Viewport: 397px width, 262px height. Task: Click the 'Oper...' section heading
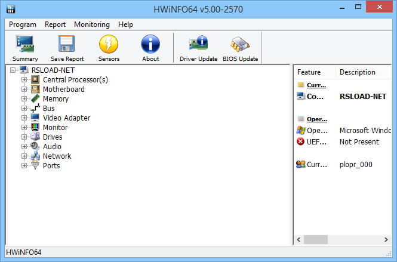(x=317, y=119)
